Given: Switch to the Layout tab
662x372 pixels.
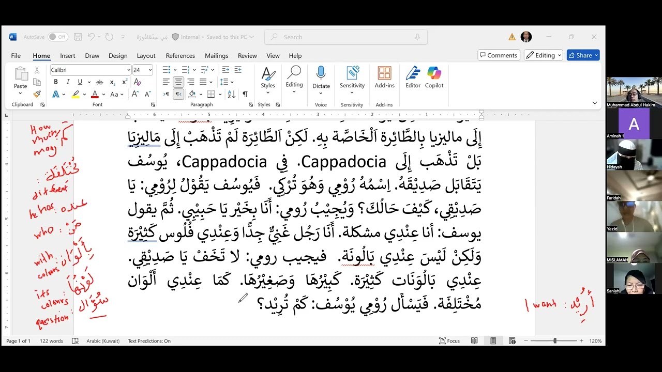Looking at the screenshot, I should tap(146, 55).
